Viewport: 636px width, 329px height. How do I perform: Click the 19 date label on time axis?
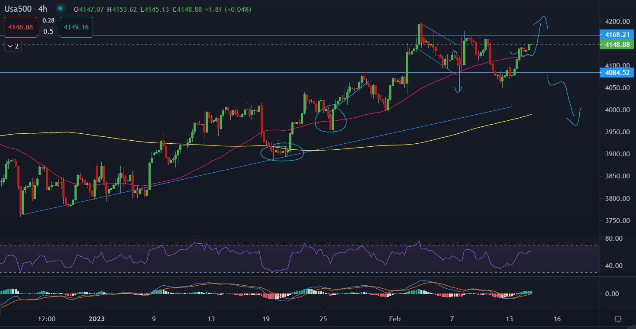(x=266, y=319)
